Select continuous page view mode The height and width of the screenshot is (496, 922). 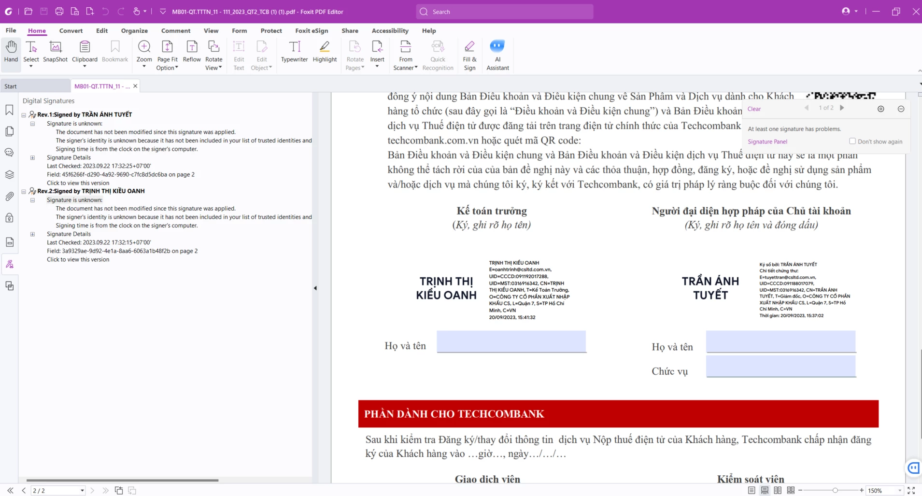765,490
